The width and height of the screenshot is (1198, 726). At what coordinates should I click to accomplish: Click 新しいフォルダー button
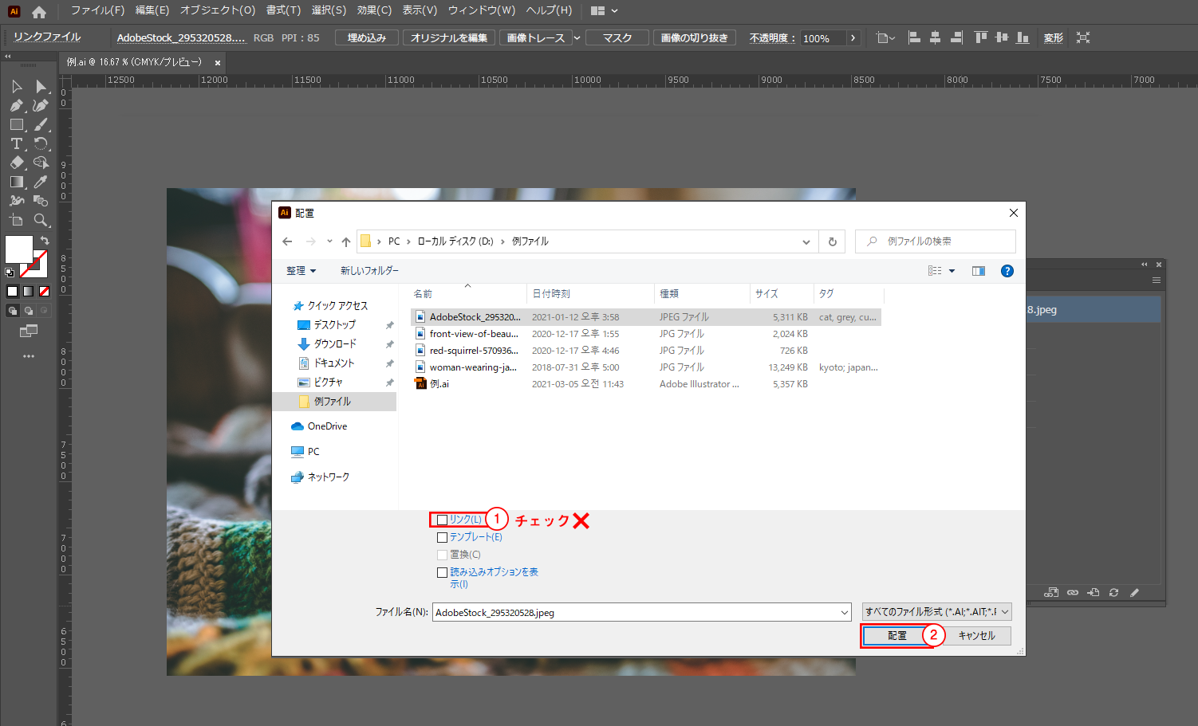click(x=369, y=271)
